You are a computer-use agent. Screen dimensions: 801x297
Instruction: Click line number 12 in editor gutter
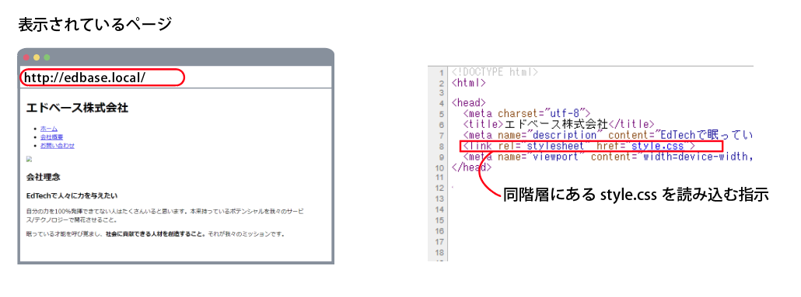coord(439,188)
